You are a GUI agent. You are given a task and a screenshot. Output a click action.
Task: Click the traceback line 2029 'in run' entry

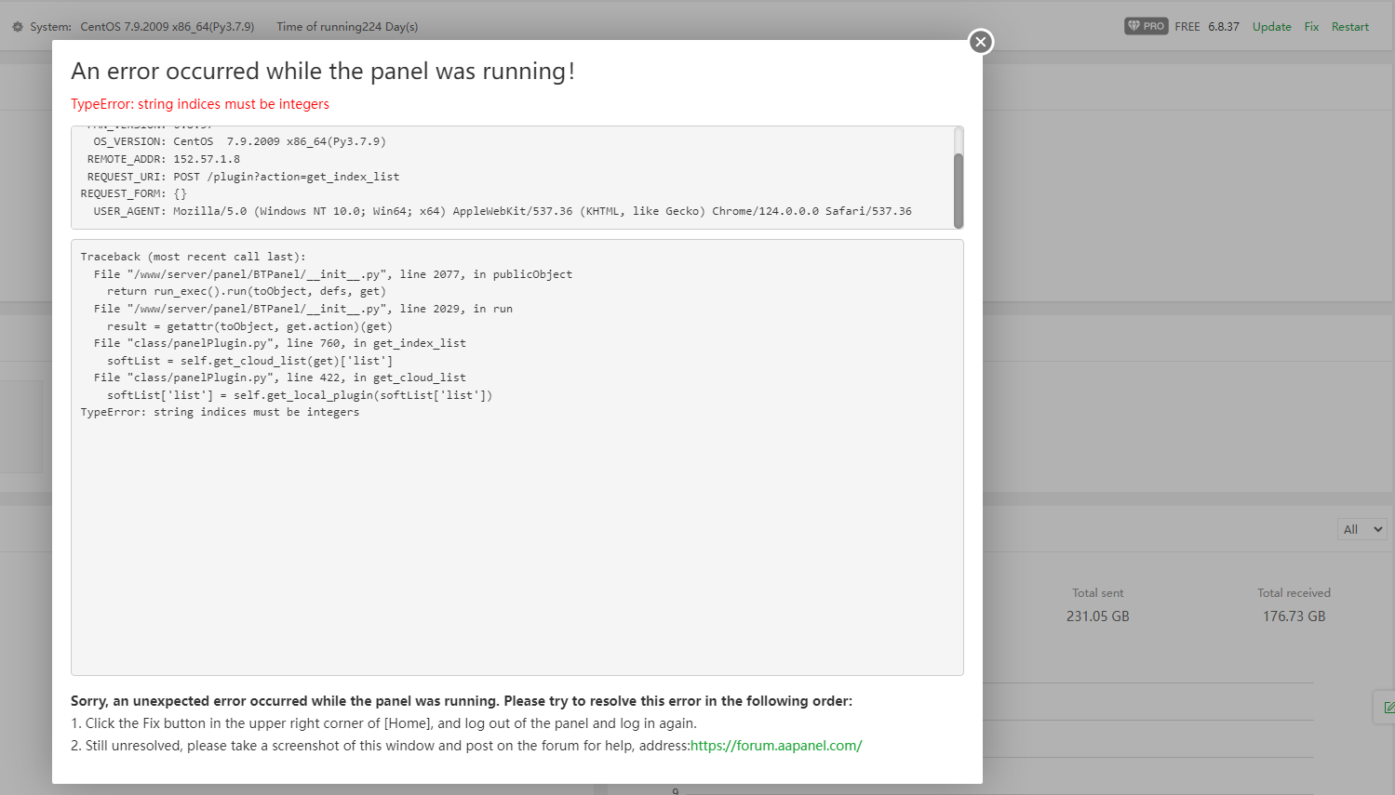point(303,309)
